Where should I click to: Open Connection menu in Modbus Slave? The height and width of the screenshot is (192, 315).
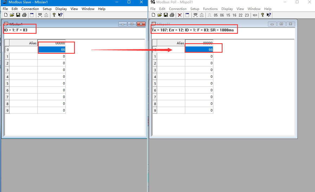(x=30, y=9)
